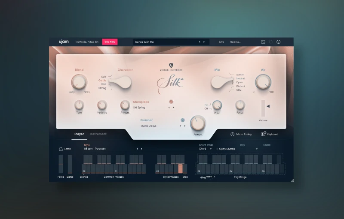Click the Virtual Guitarist emblem icon
The image size is (344, 219).
point(171,65)
